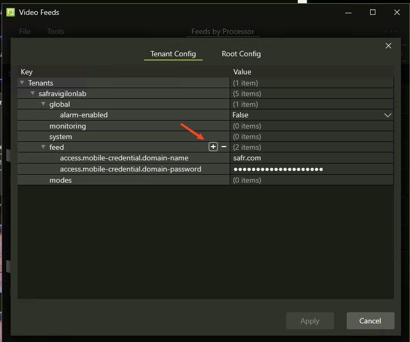Close the config dialog with X icon
The height and width of the screenshot is (342, 410).
tap(388, 46)
